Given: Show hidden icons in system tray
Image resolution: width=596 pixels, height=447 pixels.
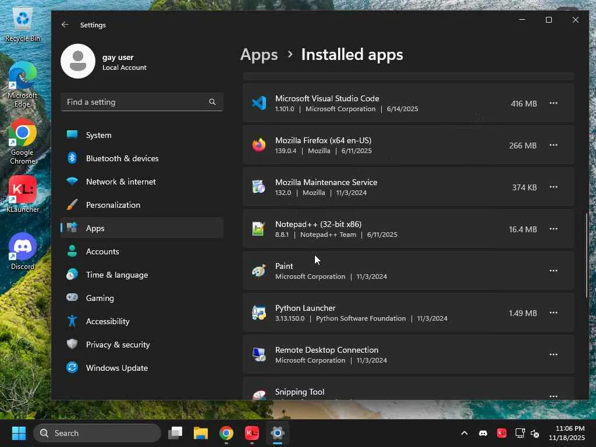Looking at the screenshot, I should click(x=464, y=433).
